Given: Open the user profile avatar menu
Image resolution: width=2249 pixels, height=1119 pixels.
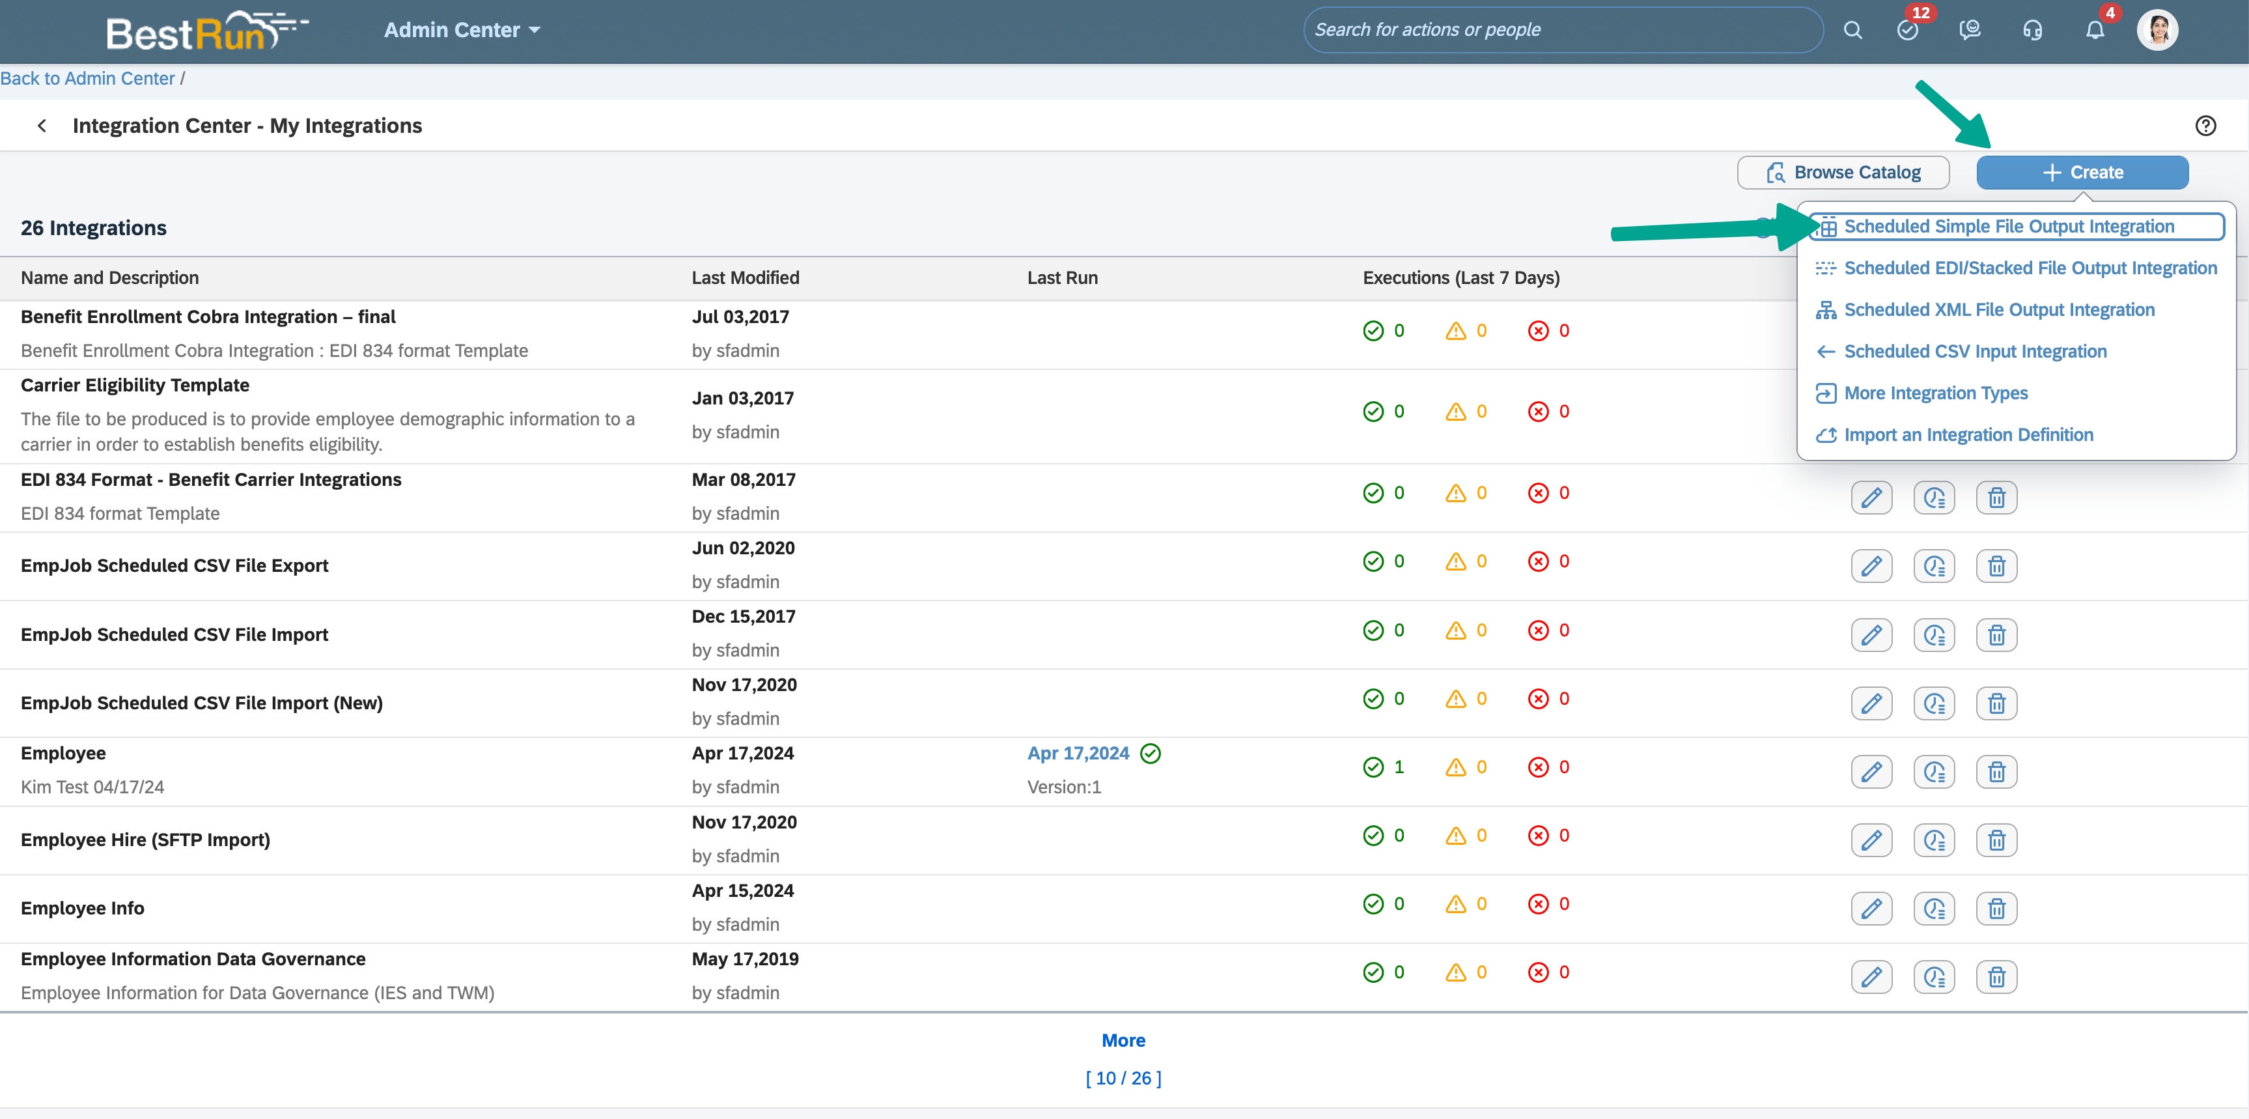Looking at the screenshot, I should (x=2157, y=31).
